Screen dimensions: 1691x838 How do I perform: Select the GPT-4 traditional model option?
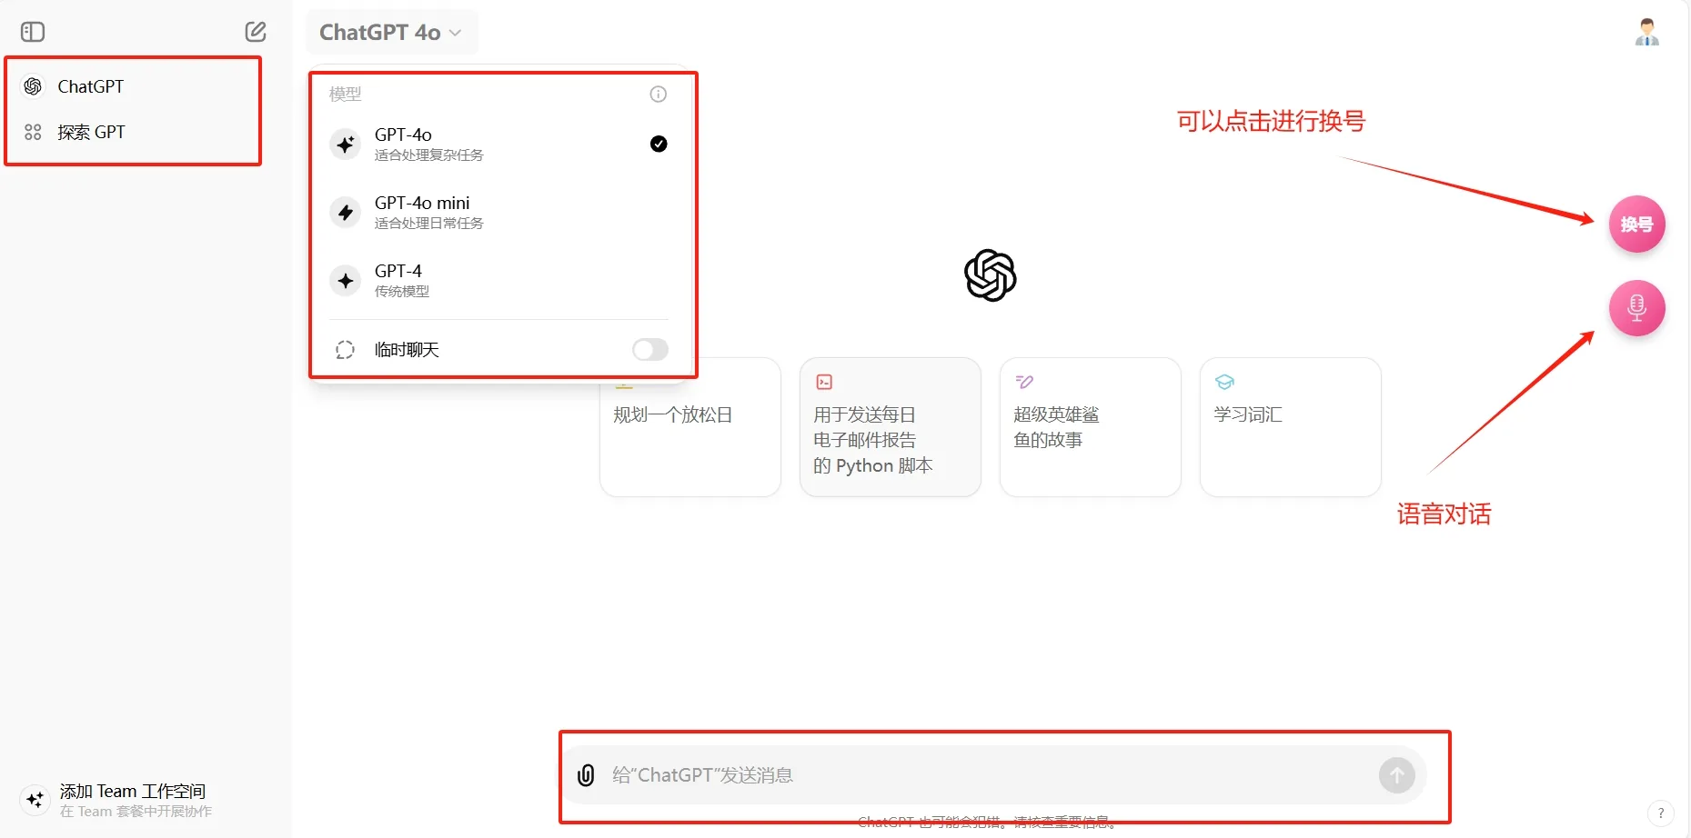pyautogui.click(x=498, y=281)
